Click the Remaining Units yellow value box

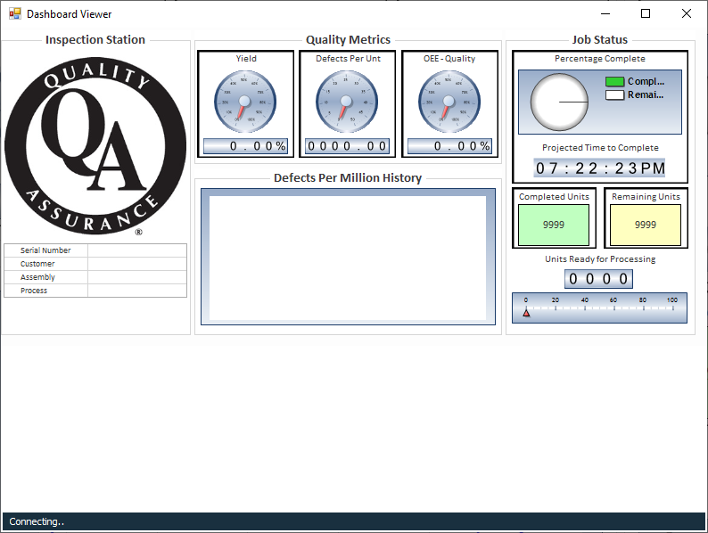coord(646,225)
